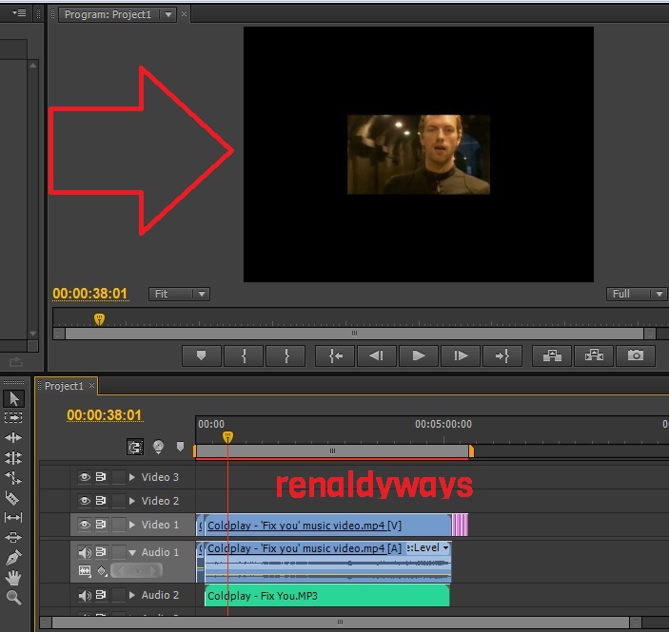
Task: Select the Zoom tool
Action: pos(13,598)
